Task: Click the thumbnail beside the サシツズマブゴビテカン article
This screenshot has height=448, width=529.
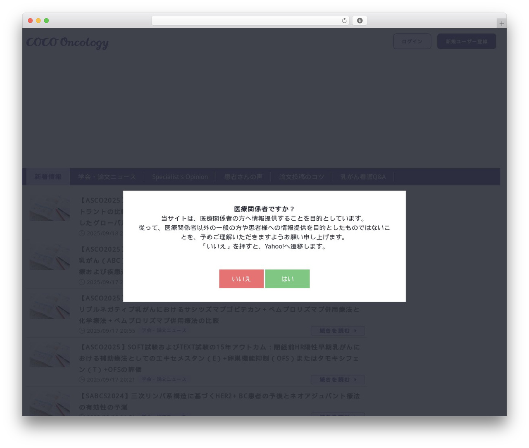Action: [50, 306]
